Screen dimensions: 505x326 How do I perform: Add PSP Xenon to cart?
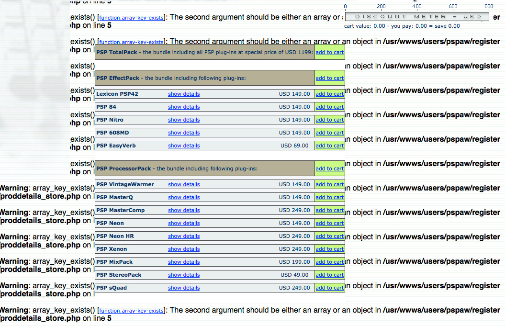coord(329,248)
